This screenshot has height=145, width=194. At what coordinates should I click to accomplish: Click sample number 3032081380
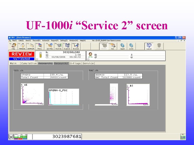pos(71,52)
